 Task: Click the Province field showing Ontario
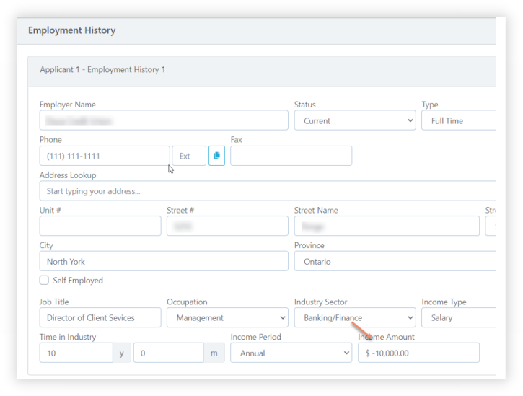click(x=395, y=262)
